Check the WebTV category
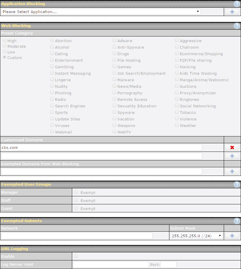This screenshot has width=241, height=269. 114,131
